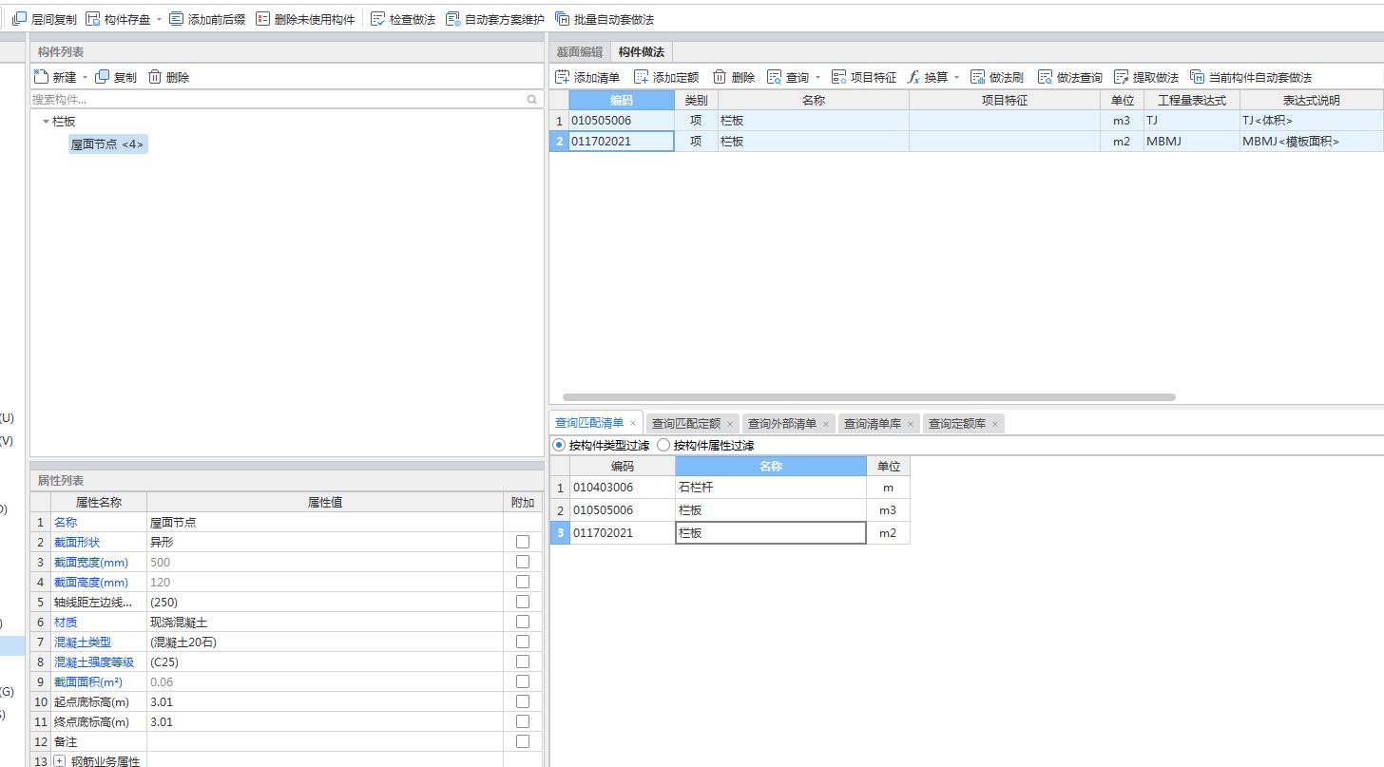1384x767 pixels.
Task: Click the 当前构件自动套做法 icon
Action: (1197, 77)
